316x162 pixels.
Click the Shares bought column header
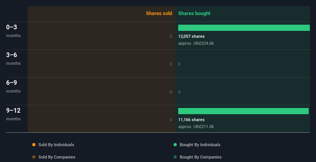[x=194, y=13]
